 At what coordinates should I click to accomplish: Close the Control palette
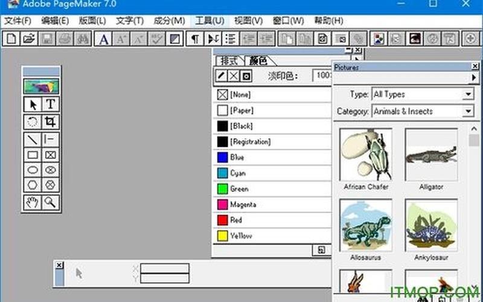coord(59,265)
